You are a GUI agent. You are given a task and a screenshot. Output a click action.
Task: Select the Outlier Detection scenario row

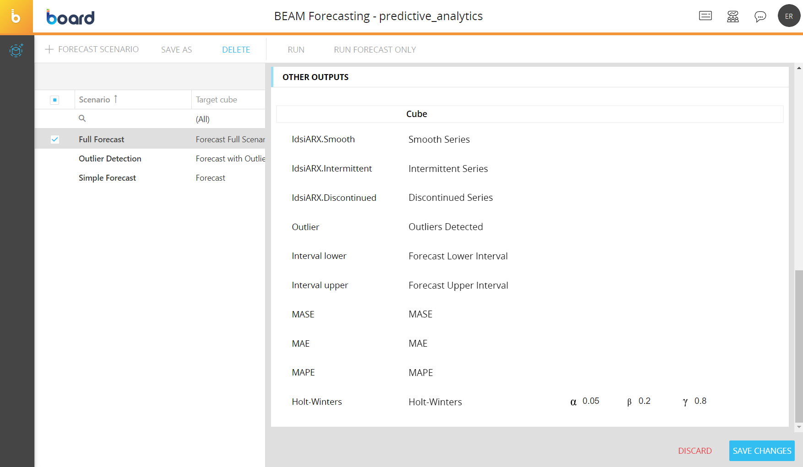pos(110,159)
